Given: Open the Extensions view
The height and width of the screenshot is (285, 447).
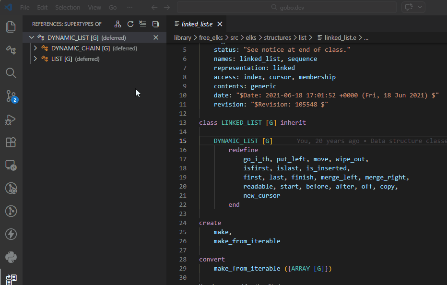Looking at the screenshot, I should pyautogui.click(x=11, y=142).
